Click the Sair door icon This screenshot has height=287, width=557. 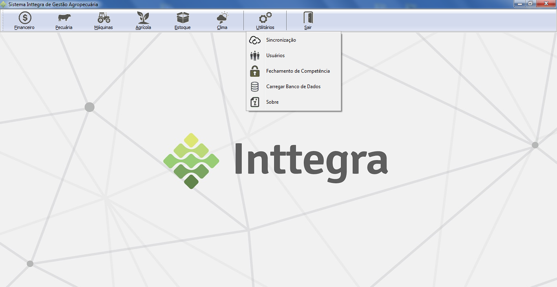tap(308, 18)
